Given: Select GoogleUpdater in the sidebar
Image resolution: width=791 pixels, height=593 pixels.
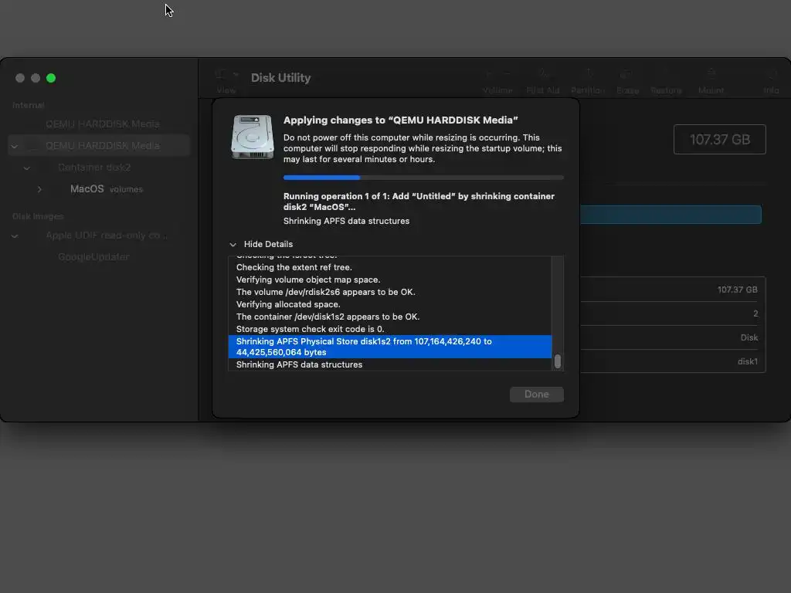Looking at the screenshot, I should (x=93, y=257).
